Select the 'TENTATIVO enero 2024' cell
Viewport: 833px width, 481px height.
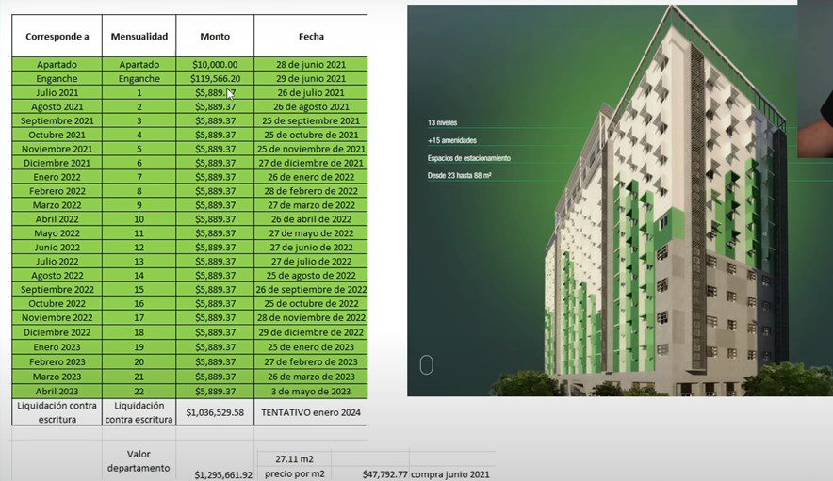[311, 411]
